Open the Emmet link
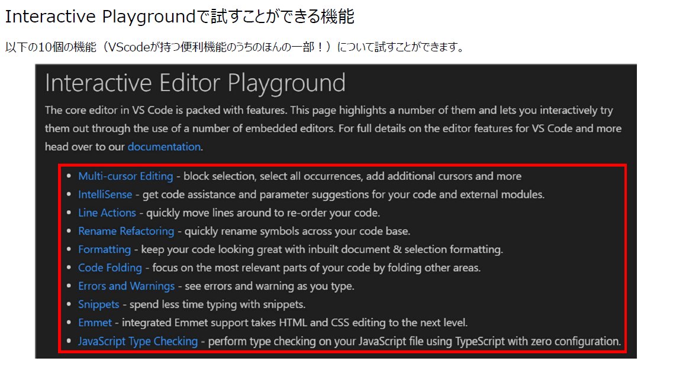Screen dimensions: 673x371 (95, 323)
